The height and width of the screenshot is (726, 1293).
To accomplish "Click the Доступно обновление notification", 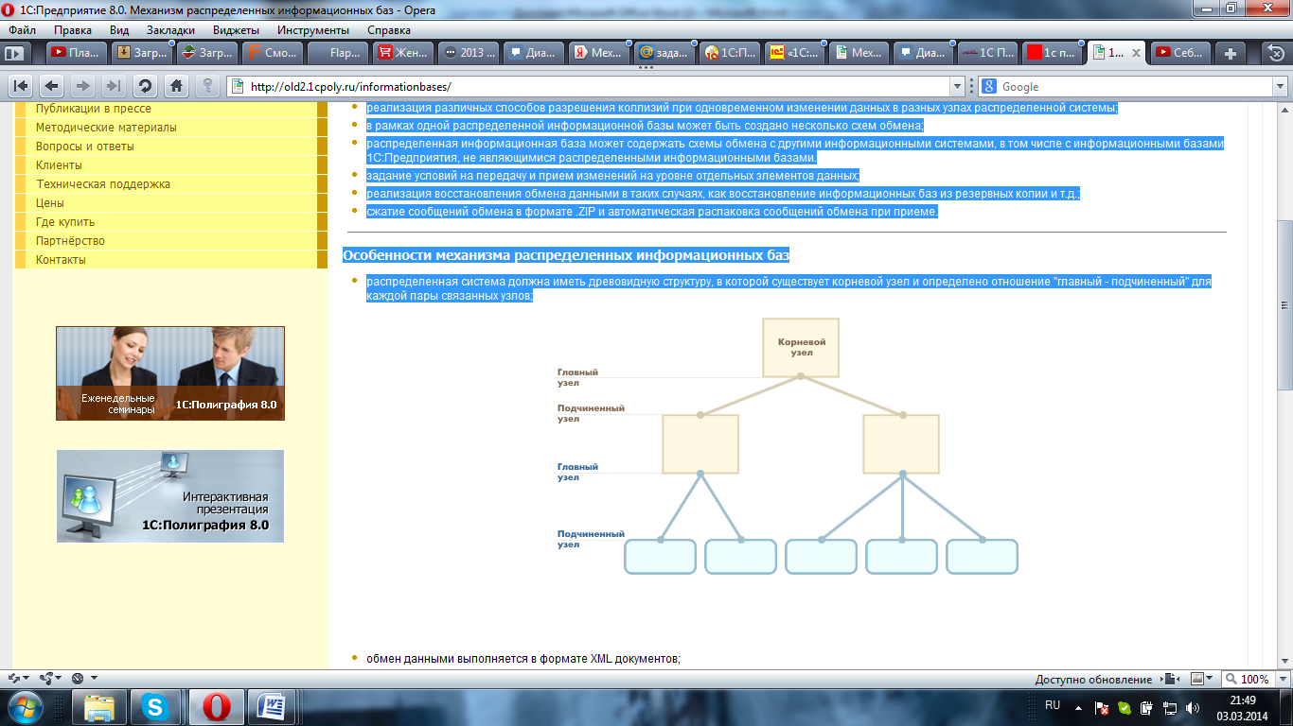I will click(x=1093, y=680).
